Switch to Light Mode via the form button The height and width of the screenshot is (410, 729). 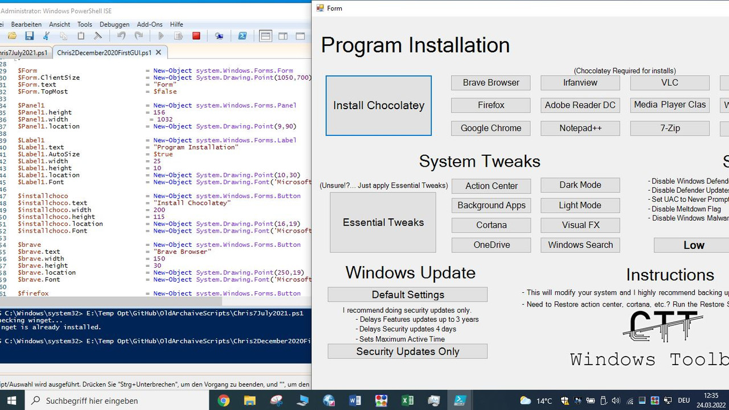pyautogui.click(x=580, y=205)
